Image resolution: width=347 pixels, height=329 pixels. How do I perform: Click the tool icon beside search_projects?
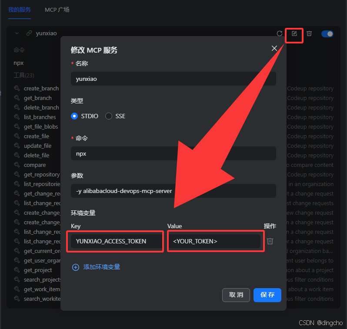click(17, 279)
